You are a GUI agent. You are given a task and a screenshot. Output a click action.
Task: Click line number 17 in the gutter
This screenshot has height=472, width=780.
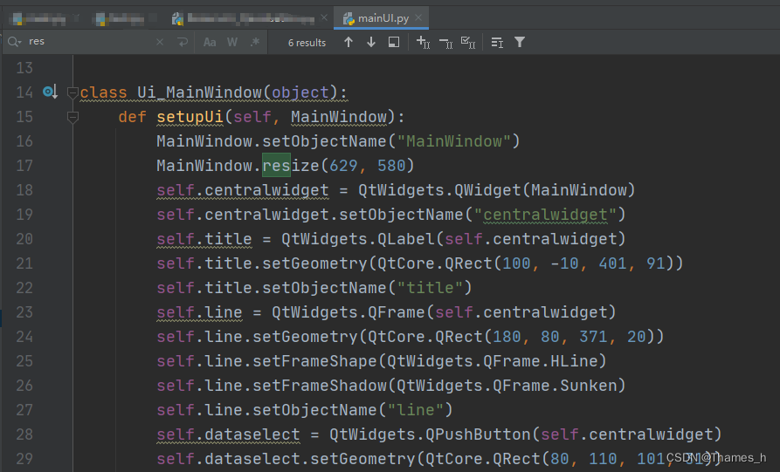[x=24, y=166]
